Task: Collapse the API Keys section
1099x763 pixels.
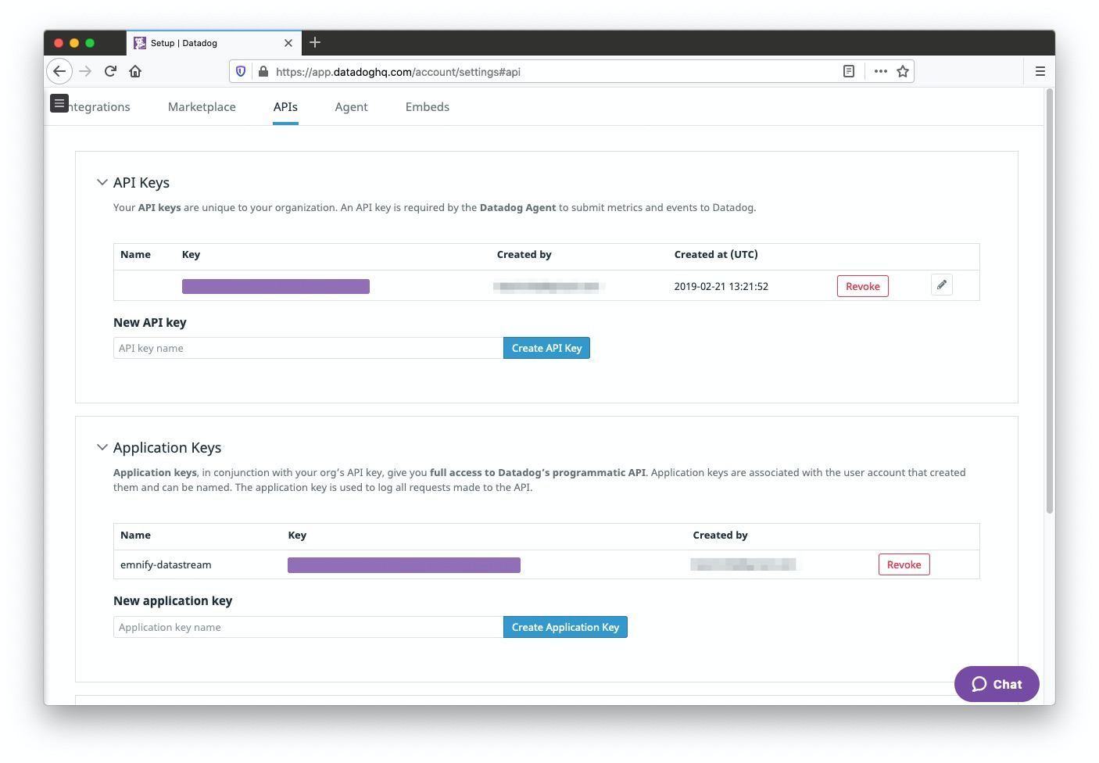Action: click(x=102, y=181)
